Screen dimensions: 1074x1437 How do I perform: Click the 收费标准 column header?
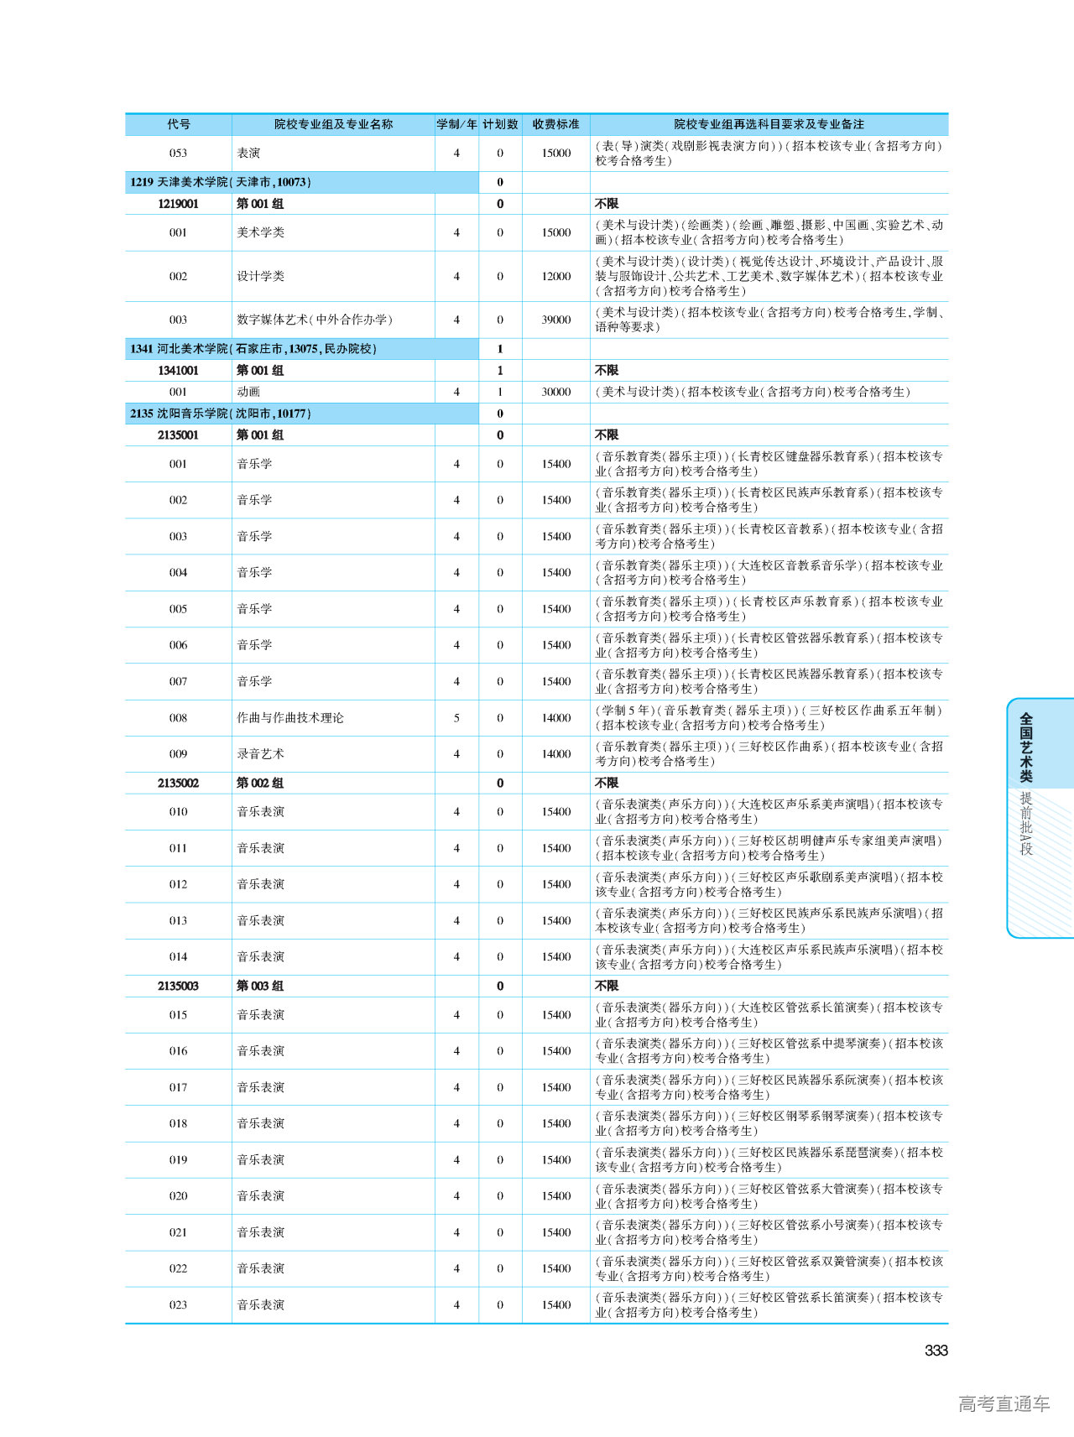555,124
